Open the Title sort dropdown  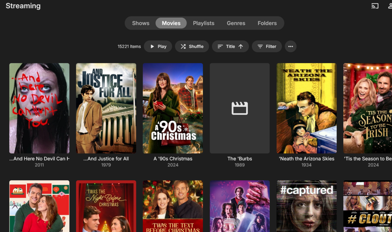(x=230, y=46)
